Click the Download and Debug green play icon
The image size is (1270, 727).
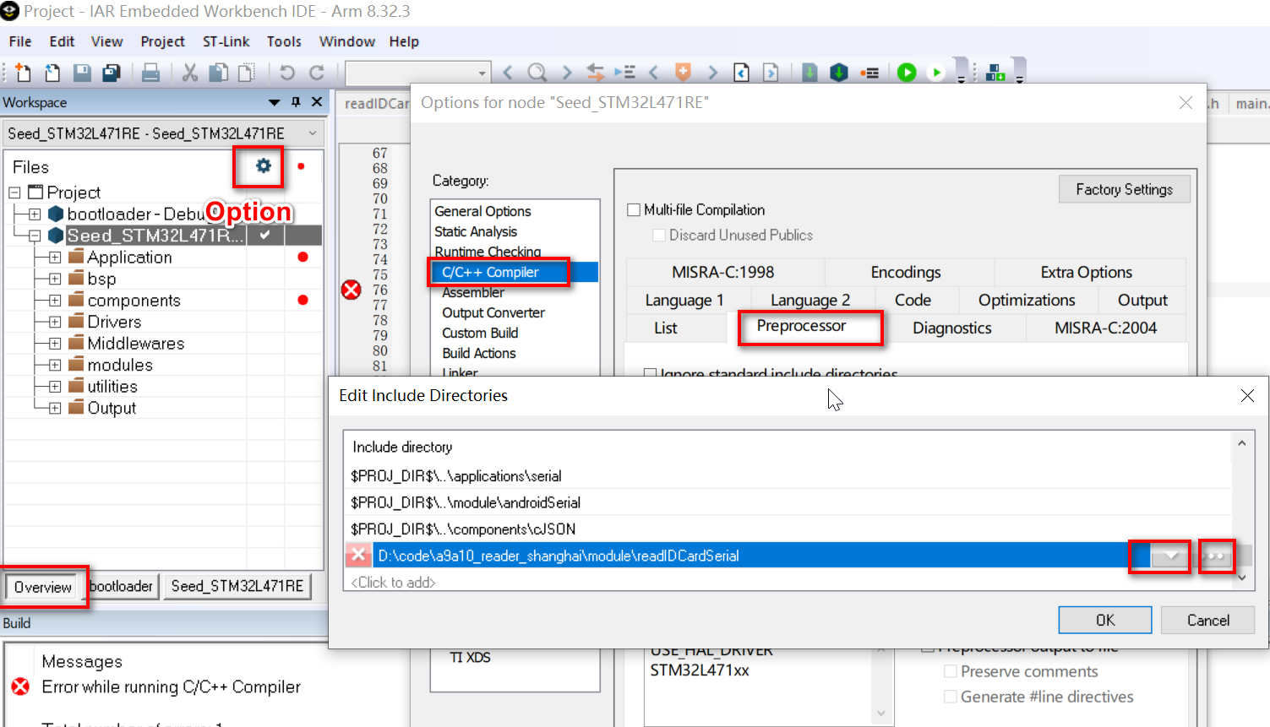907,73
